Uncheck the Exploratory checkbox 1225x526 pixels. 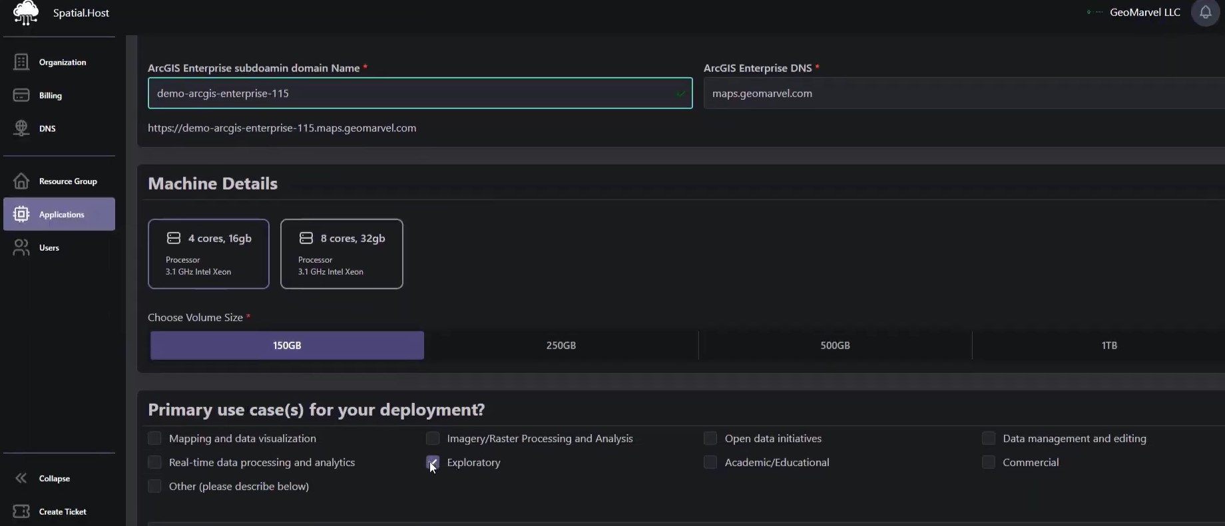tap(433, 462)
